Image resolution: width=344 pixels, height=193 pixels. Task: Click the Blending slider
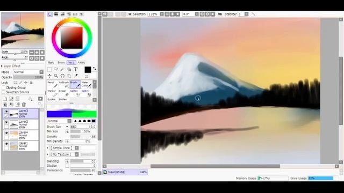pyautogui.click(x=83, y=161)
